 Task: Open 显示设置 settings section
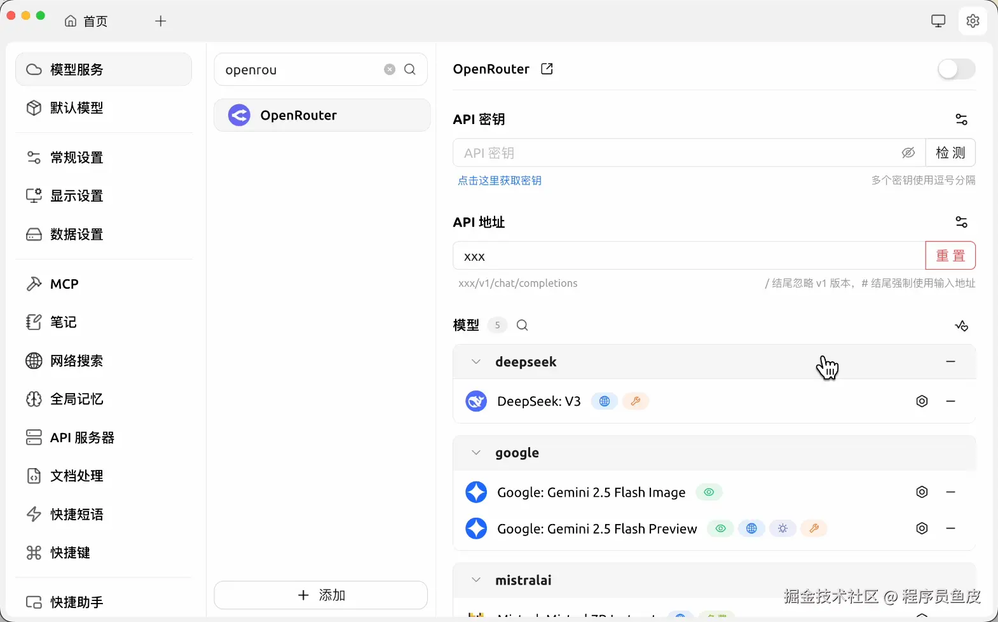point(104,195)
